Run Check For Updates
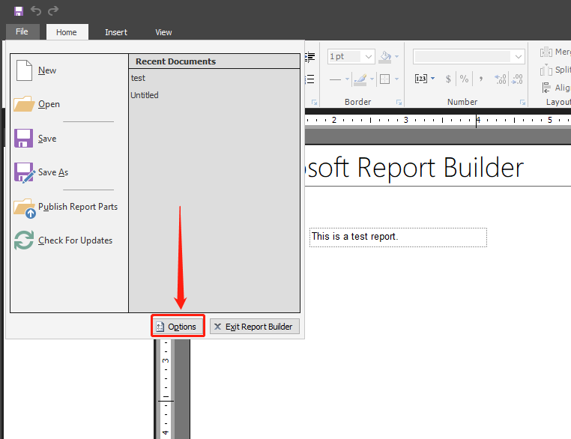Screen dimensions: 571x439 (75, 240)
